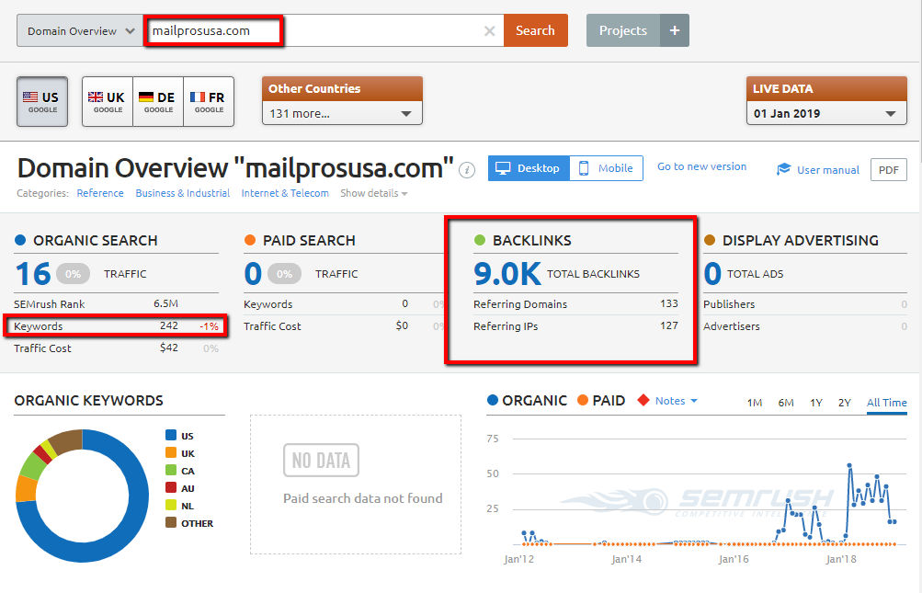Switch view to Mobile

coord(606,168)
